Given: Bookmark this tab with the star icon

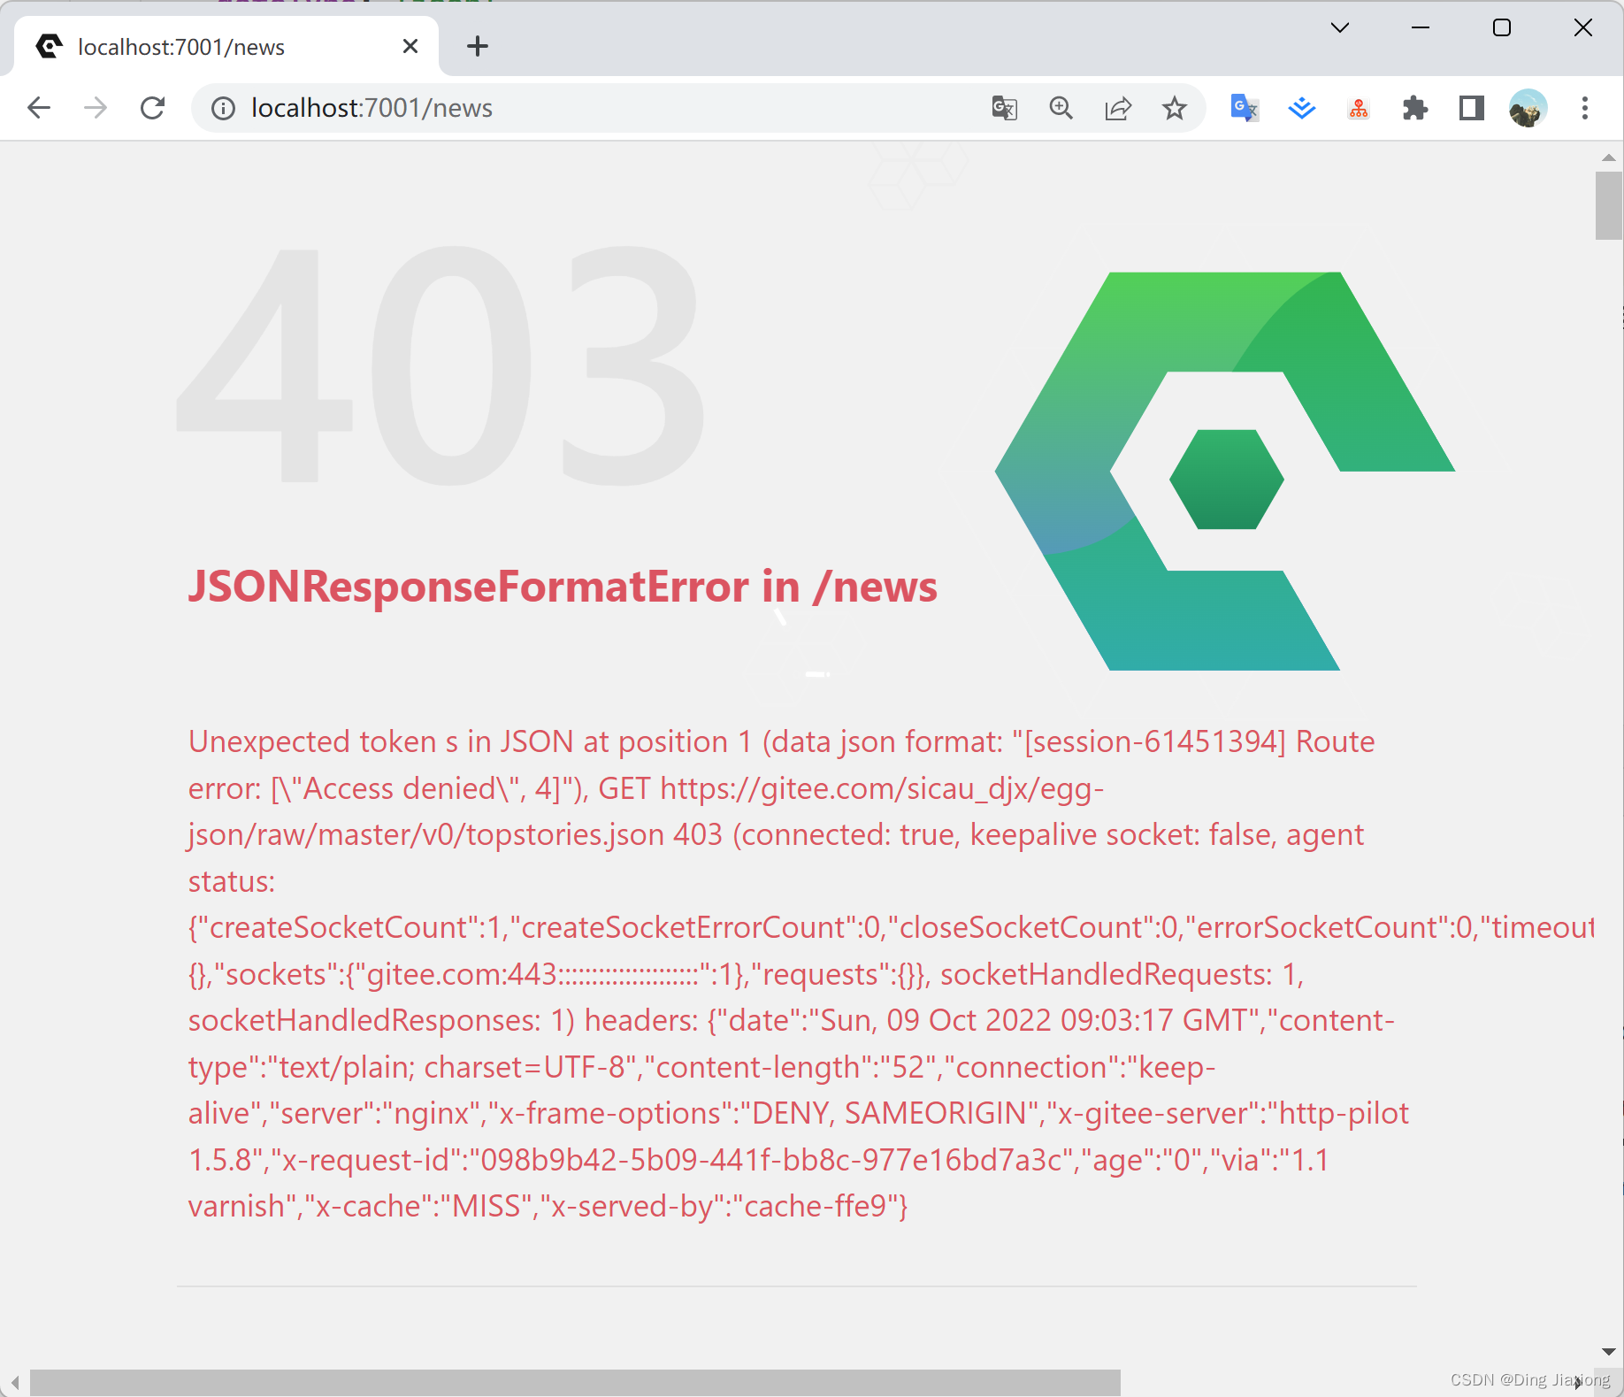Looking at the screenshot, I should coord(1175,108).
